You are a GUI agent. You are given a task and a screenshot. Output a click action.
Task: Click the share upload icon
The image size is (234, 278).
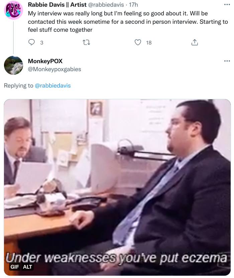195,42
